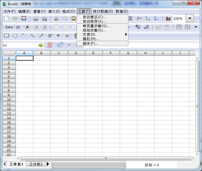Image resolution: width=202 pixels, height=171 pixels.
Task: Expand the format toolbar overflow arrow
Action: (x=196, y=27)
